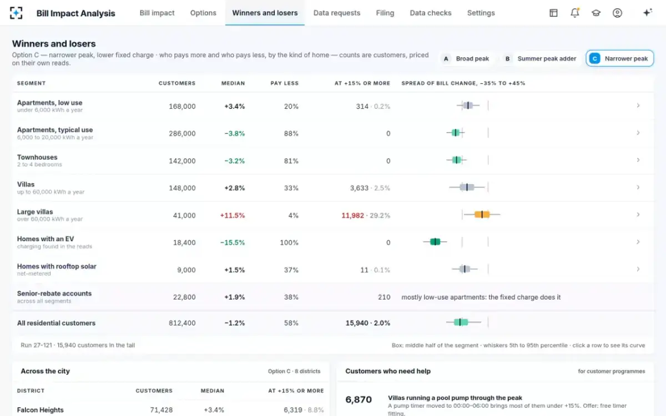Click Homes with an EV box plot
This screenshot has width=666, height=416.
point(435,242)
